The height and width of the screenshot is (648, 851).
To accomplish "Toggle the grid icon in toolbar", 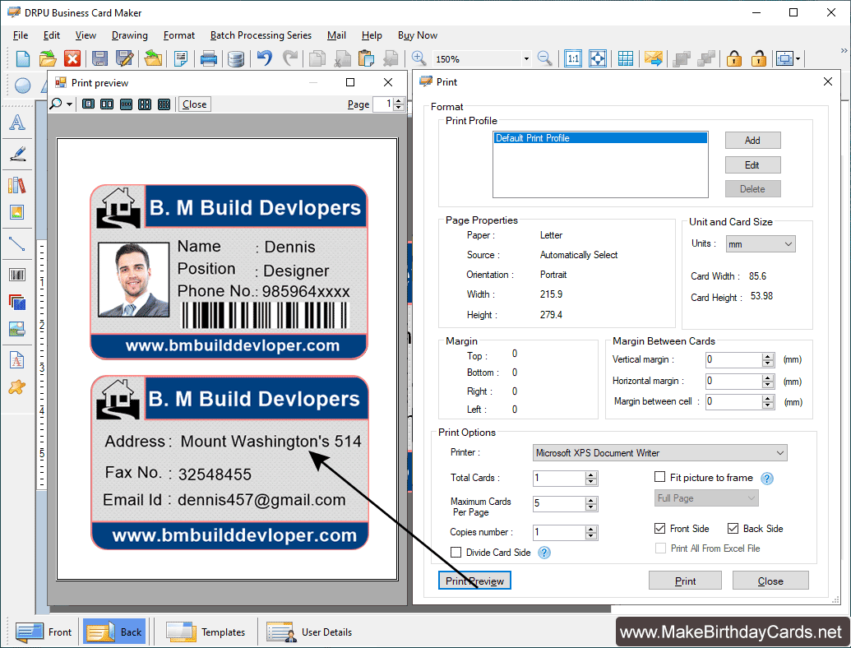I will tap(625, 58).
